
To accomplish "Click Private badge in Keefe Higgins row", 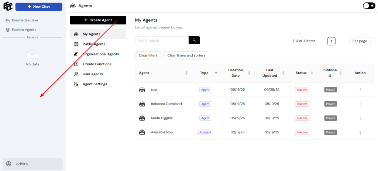I will click(330, 118).
